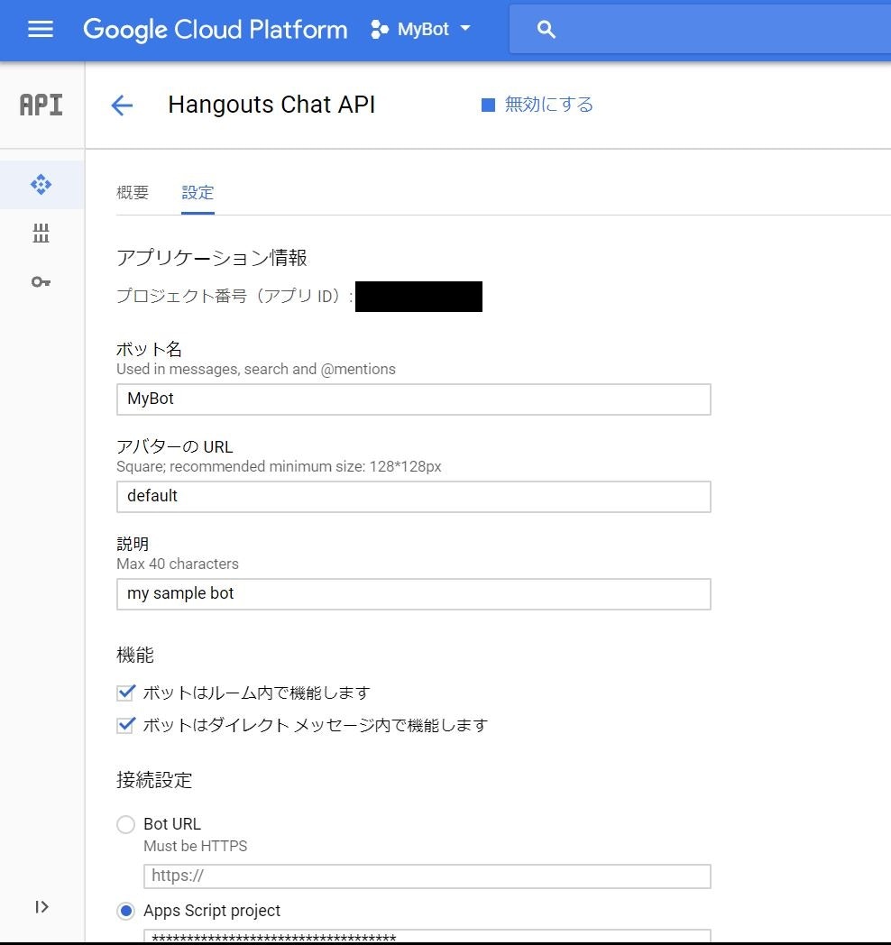Click the 無効にする disable button
This screenshot has height=945, width=891.
coord(537,105)
